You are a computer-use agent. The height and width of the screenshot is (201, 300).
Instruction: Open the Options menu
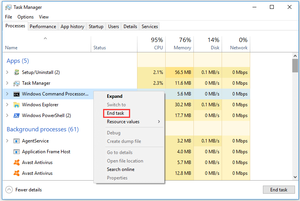coord(25,17)
